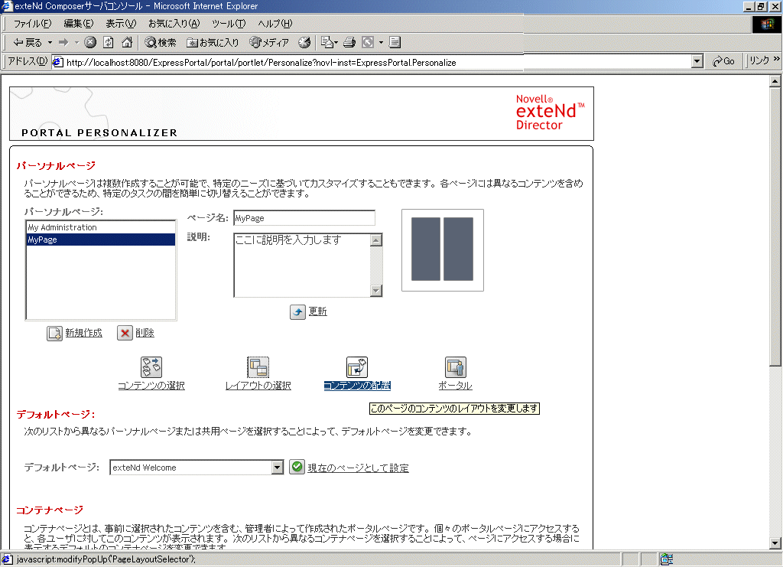This screenshot has width=783, height=567.
Task: Click the ポータル icon
Action: point(456,367)
